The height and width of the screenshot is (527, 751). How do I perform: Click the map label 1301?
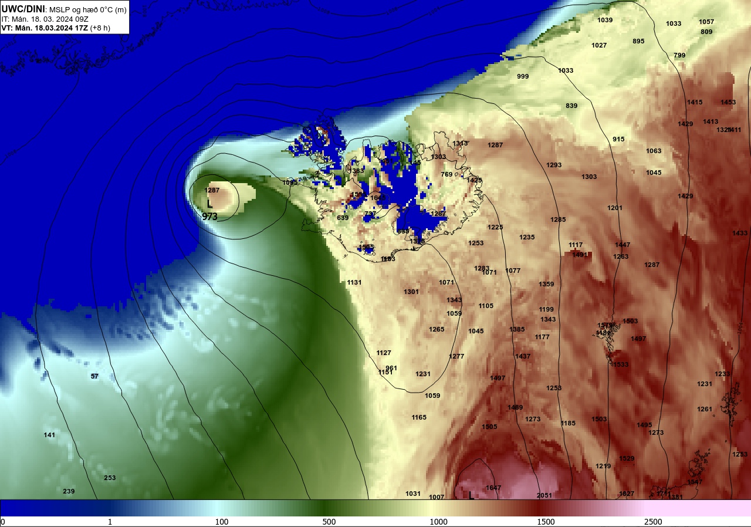(411, 292)
